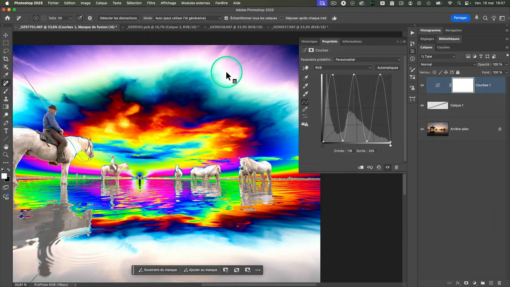
Task: Open the blend mode Normal dropdown
Action: pos(448,64)
